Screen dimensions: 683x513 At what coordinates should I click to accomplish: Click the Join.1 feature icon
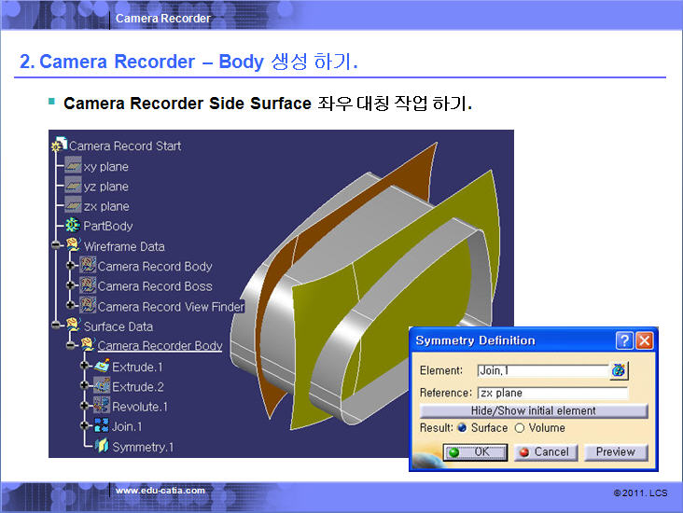[102, 426]
